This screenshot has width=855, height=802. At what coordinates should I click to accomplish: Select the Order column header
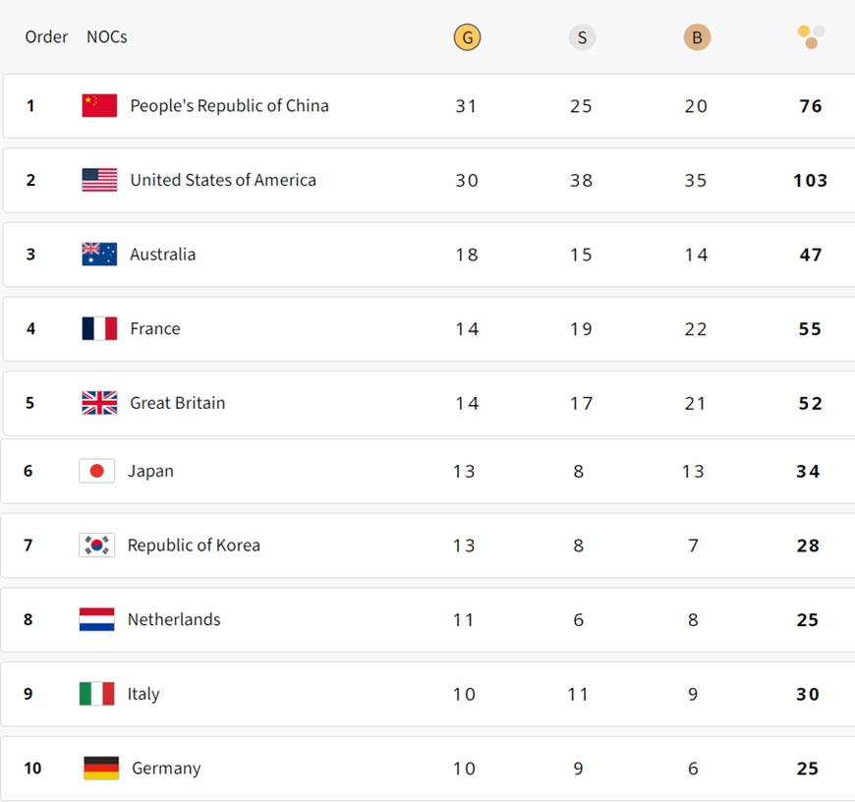(x=46, y=37)
